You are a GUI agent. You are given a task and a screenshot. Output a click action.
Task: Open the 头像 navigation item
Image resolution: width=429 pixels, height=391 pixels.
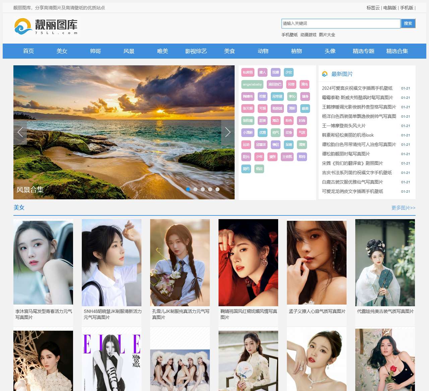(330, 51)
